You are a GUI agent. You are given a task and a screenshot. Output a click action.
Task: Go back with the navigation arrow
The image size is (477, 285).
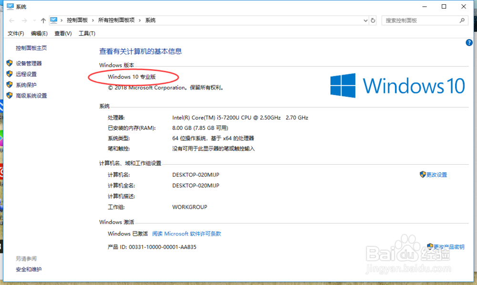pos(11,21)
